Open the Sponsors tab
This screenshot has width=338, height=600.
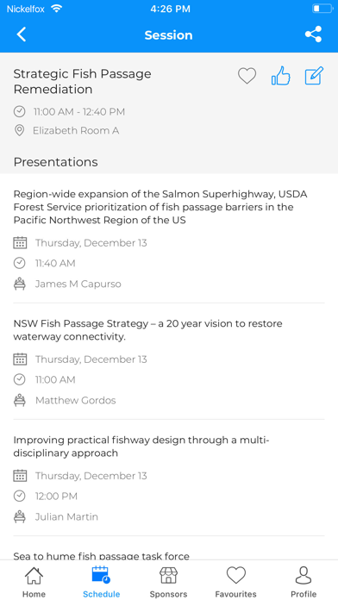pos(168,582)
